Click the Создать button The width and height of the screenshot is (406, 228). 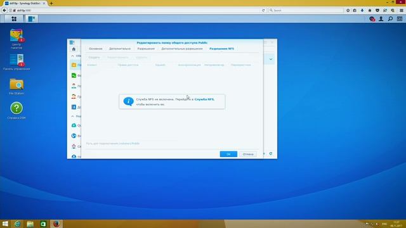point(94,58)
